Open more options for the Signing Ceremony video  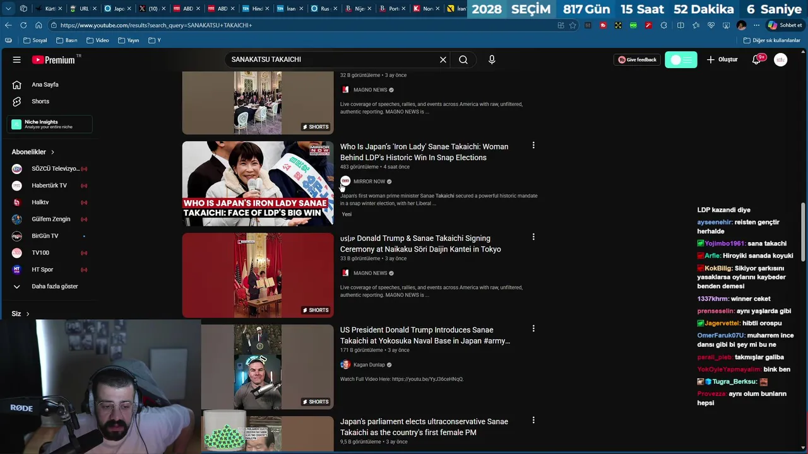[x=533, y=237]
